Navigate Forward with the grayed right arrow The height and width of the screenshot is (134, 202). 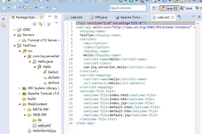pyautogui.click(x=42, y=8)
